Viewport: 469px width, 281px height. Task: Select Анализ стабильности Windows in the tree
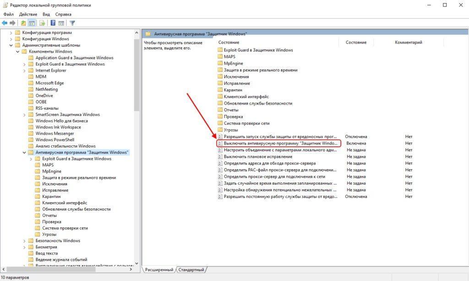[x=65, y=146]
